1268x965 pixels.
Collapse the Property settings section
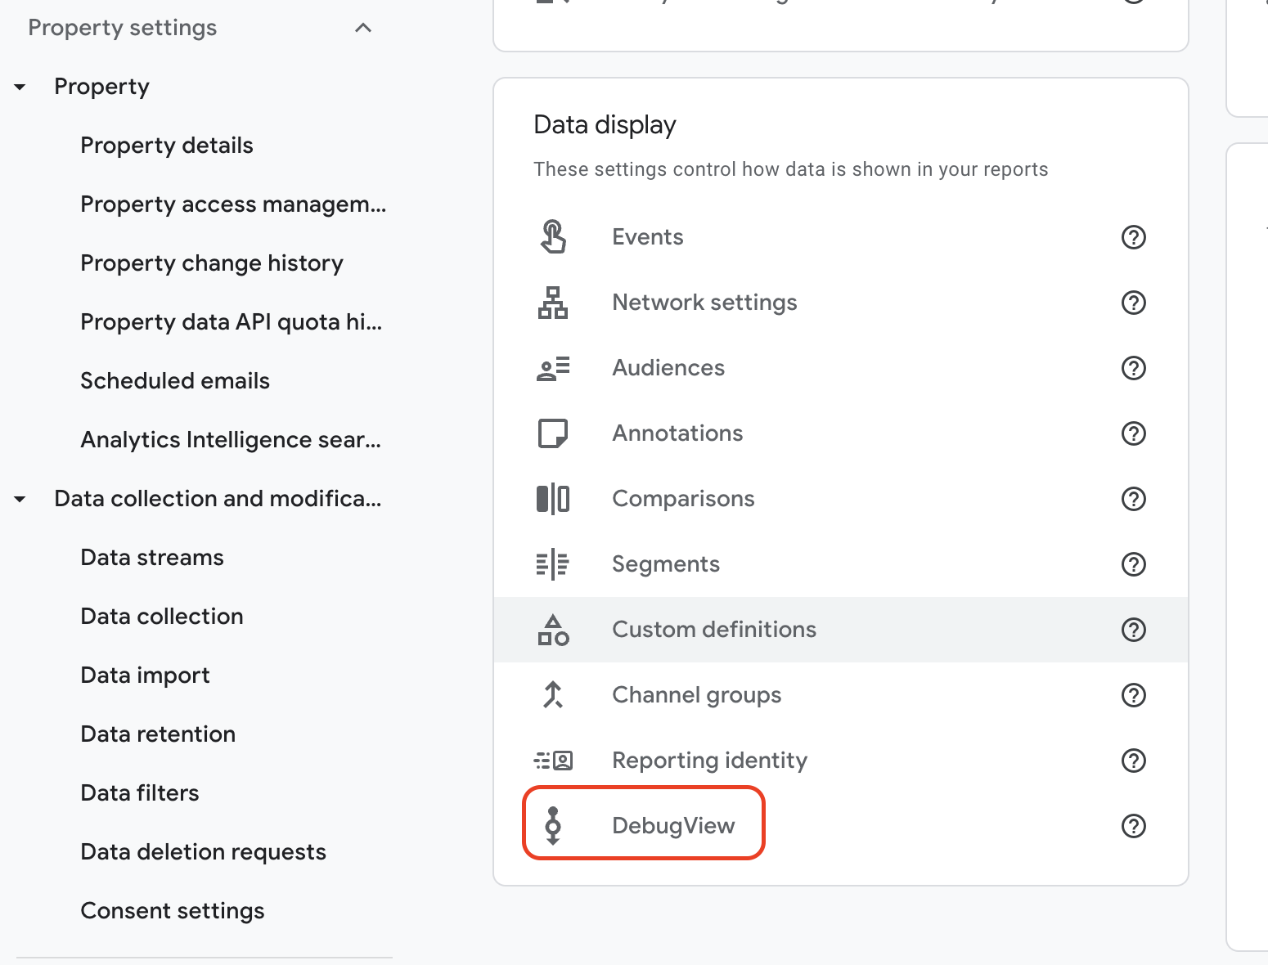[x=363, y=28]
